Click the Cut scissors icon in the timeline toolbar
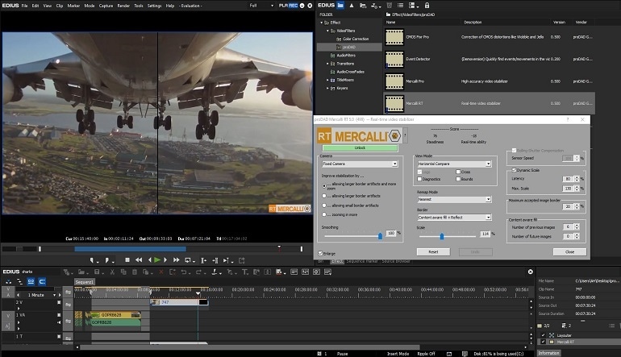Image resolution: width=621 pixels, height=357 pixels. pyautogui.click(x=112, y=272)
